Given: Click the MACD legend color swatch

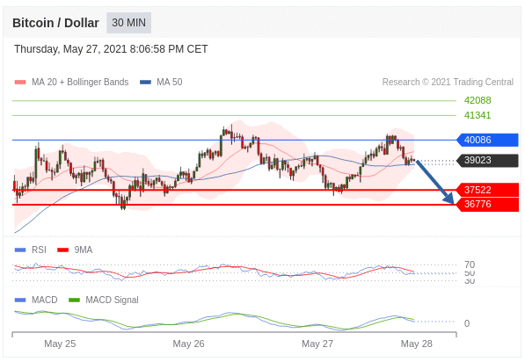Looking at the screenshot, I should coord(20,300).
